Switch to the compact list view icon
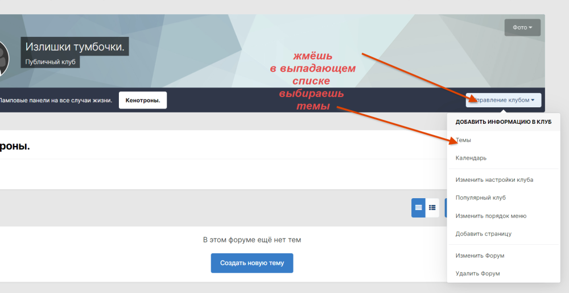 [432, 208]
